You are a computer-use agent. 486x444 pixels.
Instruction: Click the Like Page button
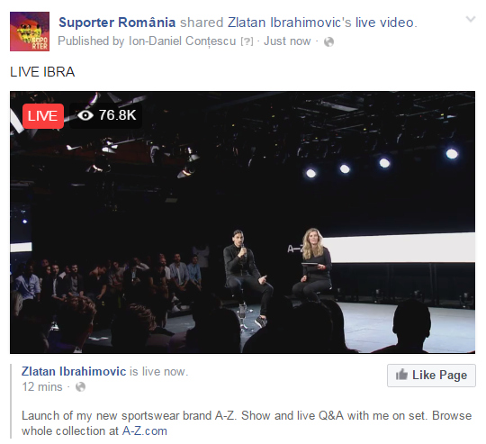pos(431,376)
